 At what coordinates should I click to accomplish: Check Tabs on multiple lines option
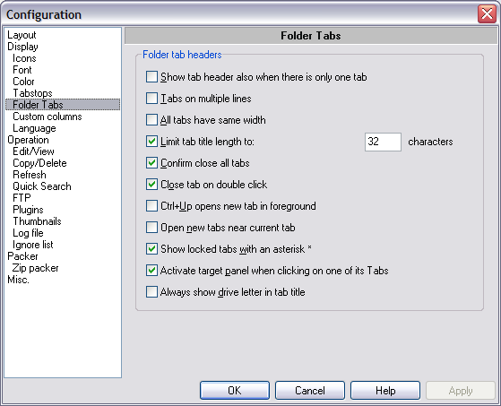(151, 99)
